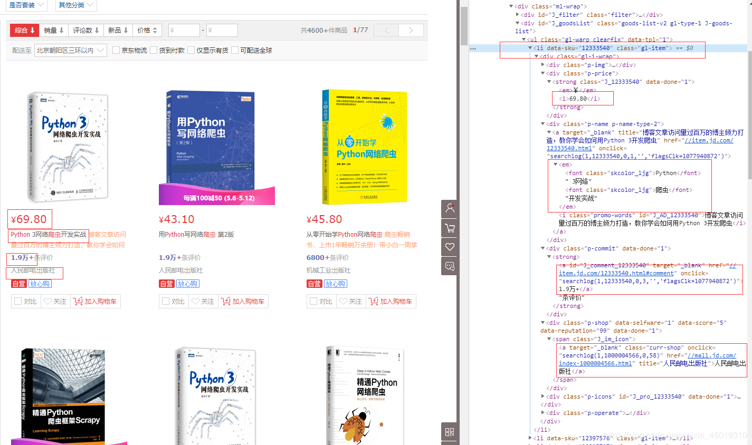Go to the previous results page arrow
This screenshot has width=752, height=445.
(386, 31)
